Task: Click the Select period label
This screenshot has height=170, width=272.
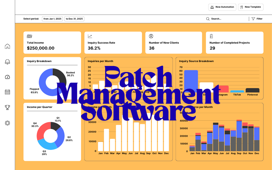Action: coord(31,19)
